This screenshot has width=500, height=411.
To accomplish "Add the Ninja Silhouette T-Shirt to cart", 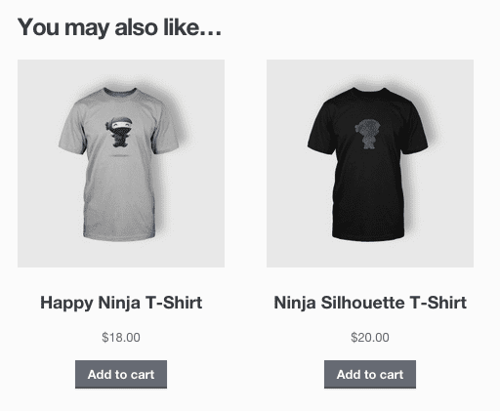I will point(370,374).
